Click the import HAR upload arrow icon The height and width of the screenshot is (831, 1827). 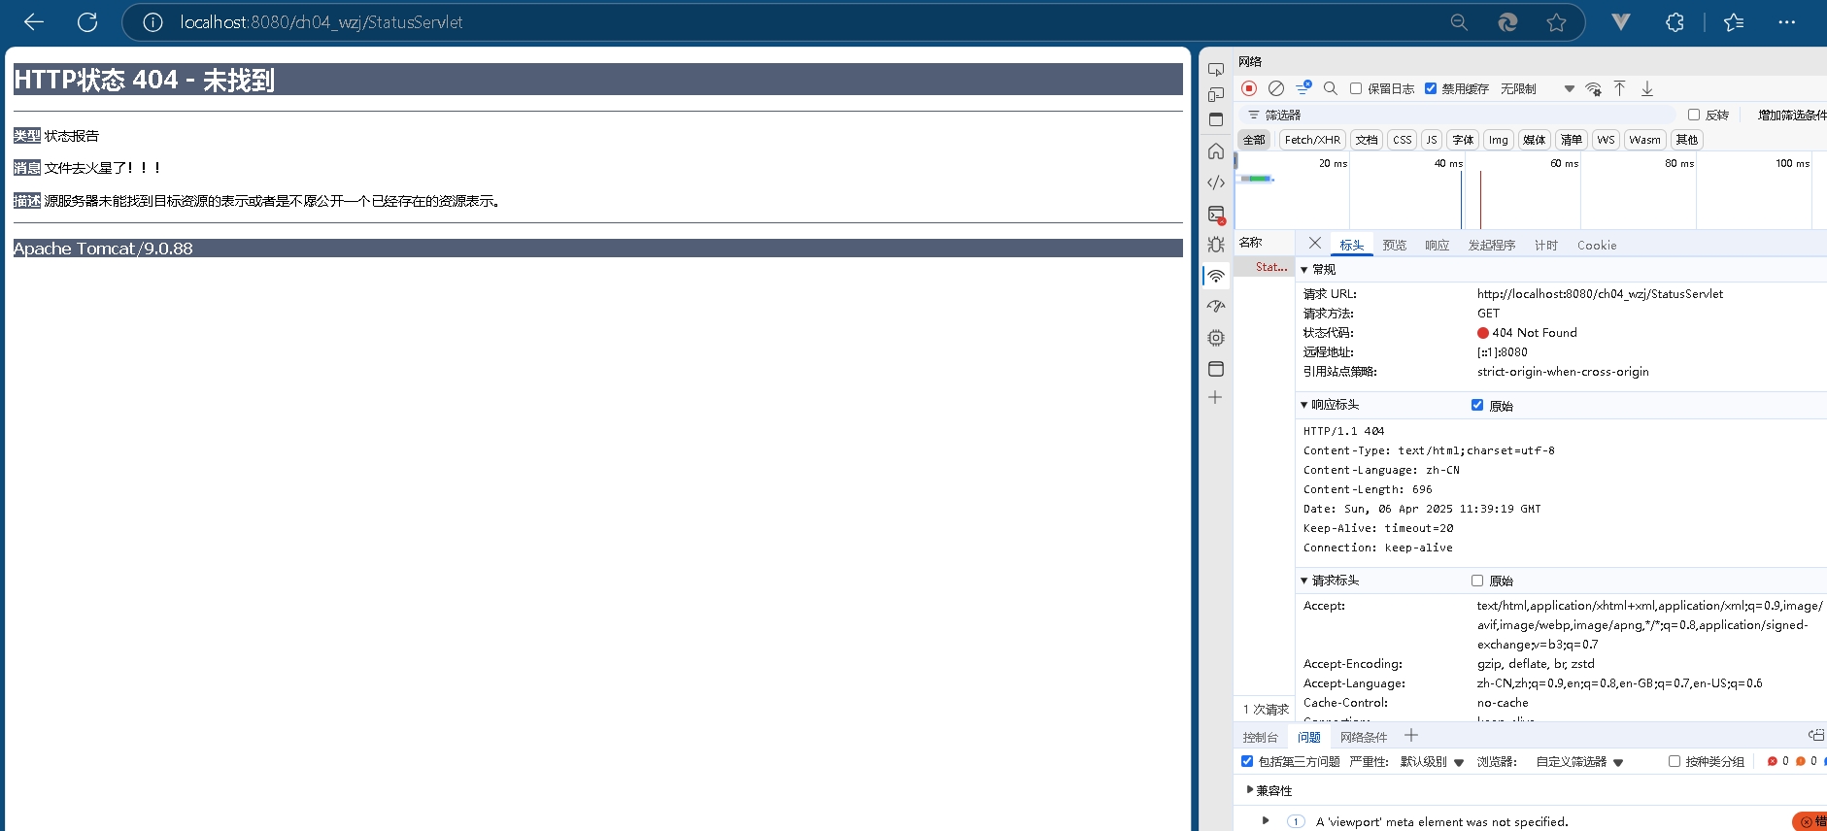pos(1619,88)
